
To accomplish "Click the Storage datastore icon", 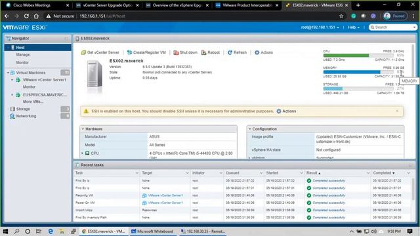I will 12,109.
